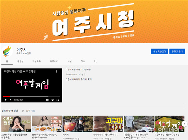
Task: Open the 여주쌀게임 thumbnail in the uploads row
Action: [169, 124]
